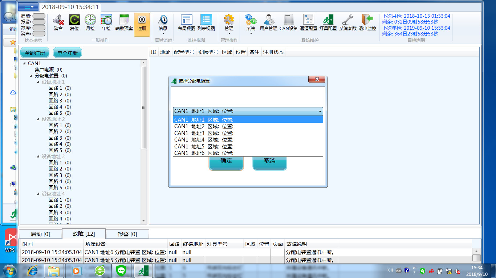Switch to the 报警 [0] tab
The image size is (496, 278).
pos(127,234)
